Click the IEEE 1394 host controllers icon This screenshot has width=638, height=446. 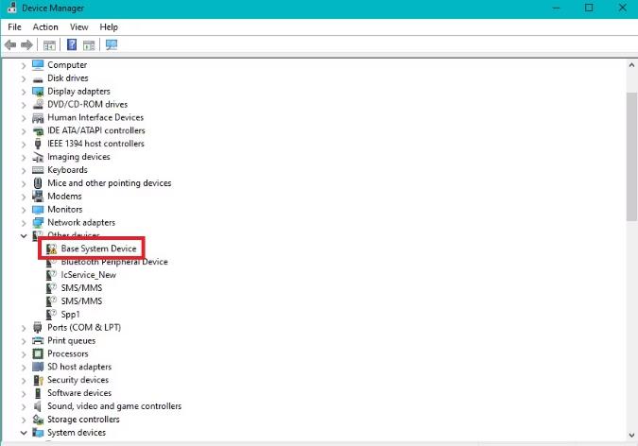[38, 144]
